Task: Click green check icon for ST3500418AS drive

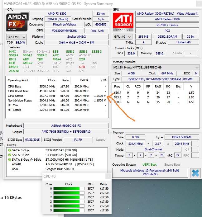Action: coord(10,155)
